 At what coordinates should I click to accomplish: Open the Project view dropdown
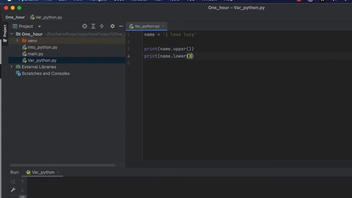[x=40, y=26]
